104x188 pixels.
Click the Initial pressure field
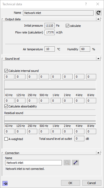(50, 26)
